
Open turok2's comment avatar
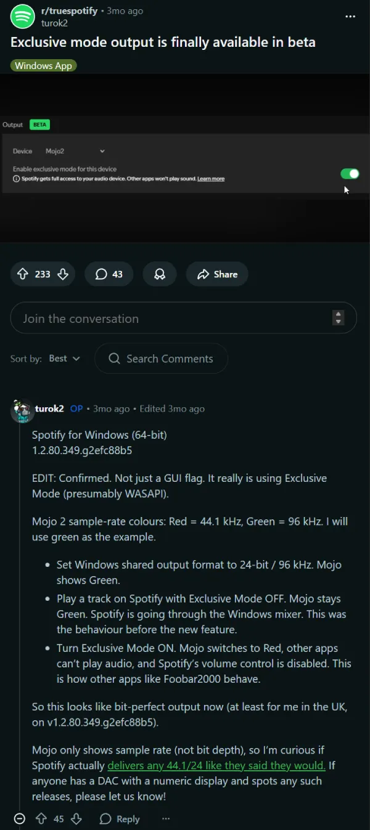22,410
